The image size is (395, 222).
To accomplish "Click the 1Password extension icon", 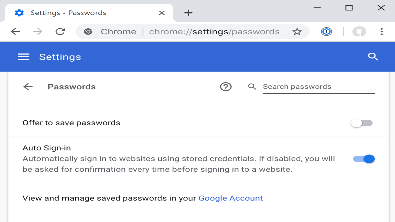I will click(327, 31).
